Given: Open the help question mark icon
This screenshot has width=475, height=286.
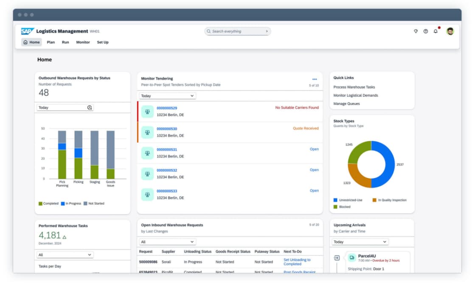Looking at the screenshot, I should [426, 31].
